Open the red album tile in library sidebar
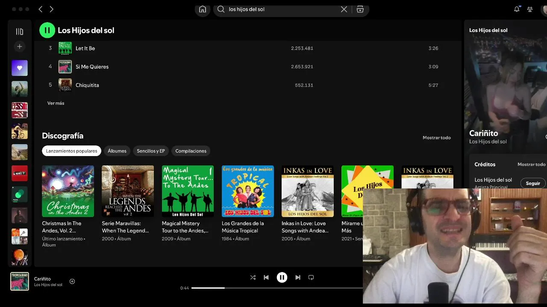Screen dimensions: 547x307 pyautogui.click(x=20, y=173)
